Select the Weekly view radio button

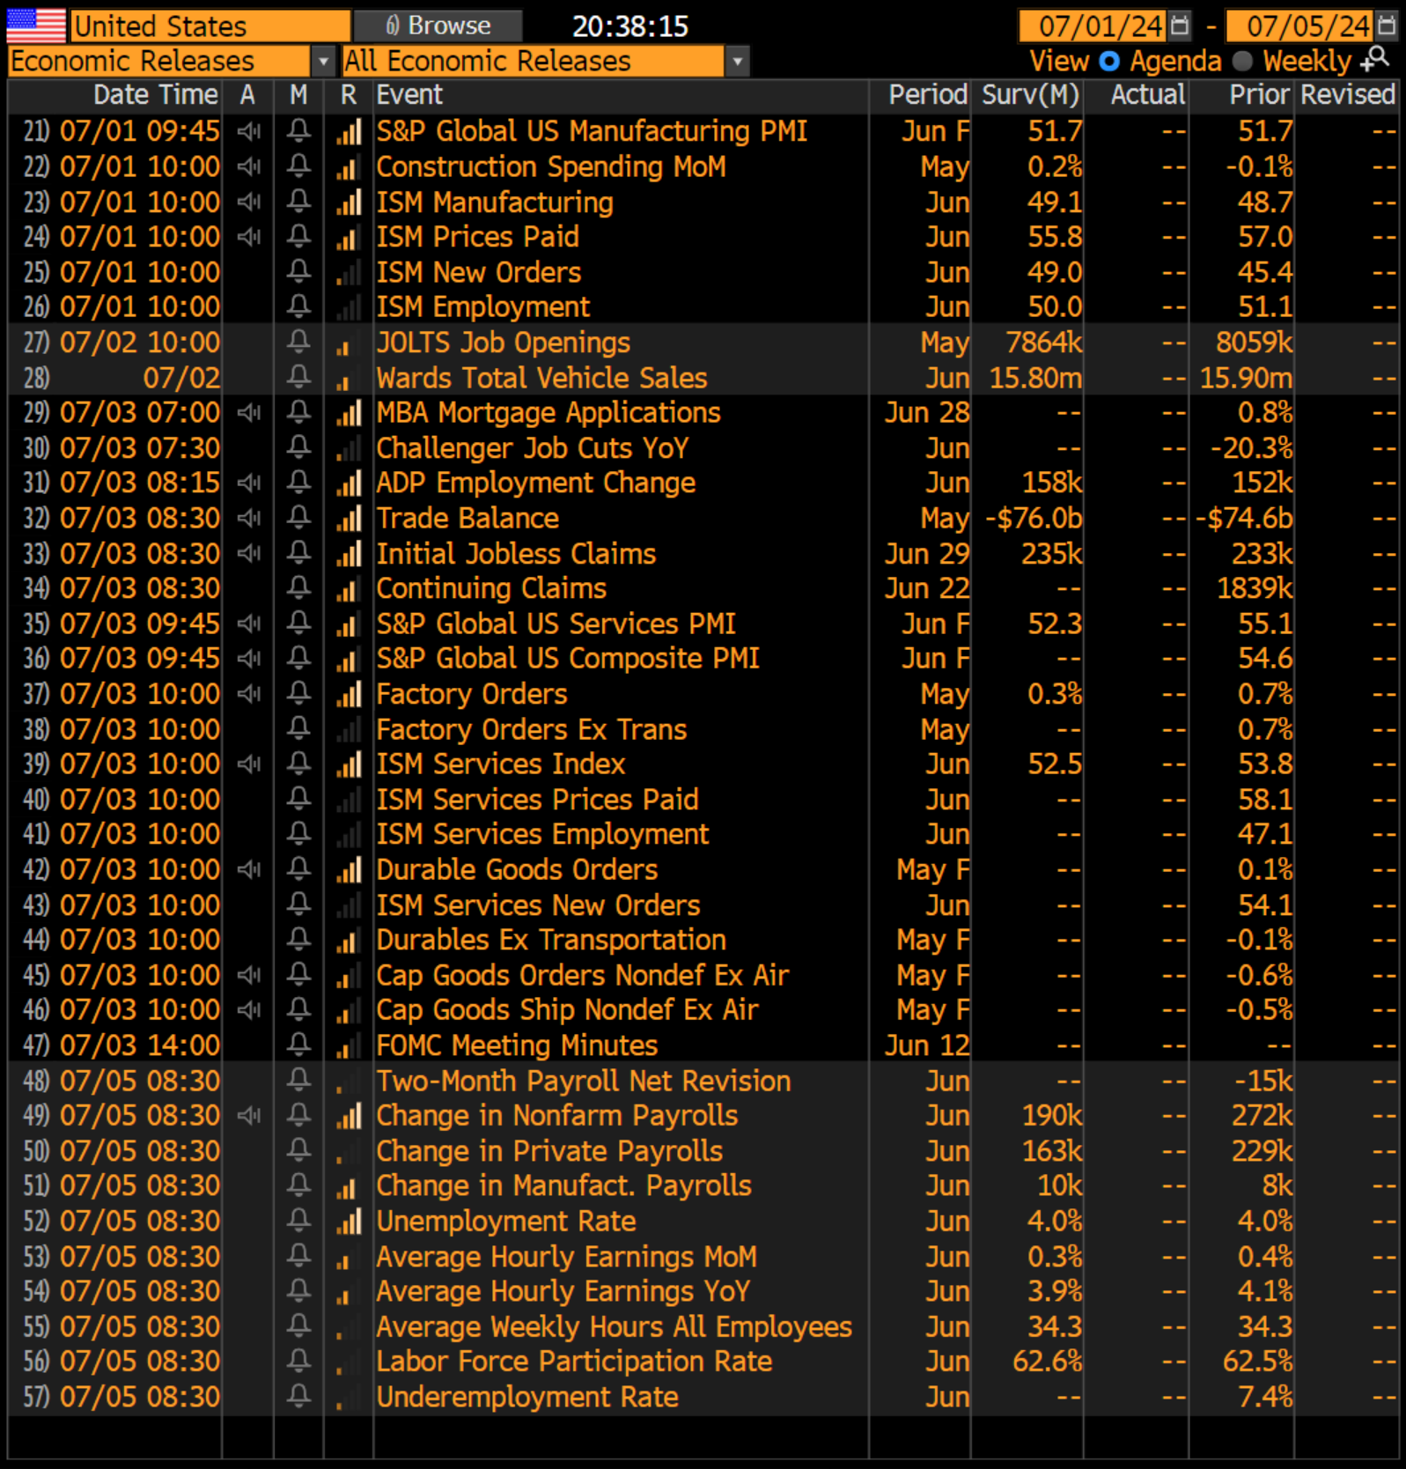click(x=1242, y=61)
